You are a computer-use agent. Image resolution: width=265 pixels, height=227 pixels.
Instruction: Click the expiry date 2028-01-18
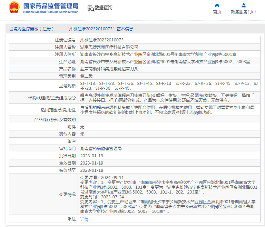(x=91, y=170)
